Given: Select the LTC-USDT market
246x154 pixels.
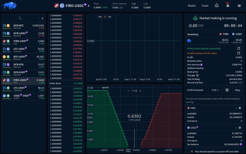Looking at the screenshot, I should (x=24, y=89).
